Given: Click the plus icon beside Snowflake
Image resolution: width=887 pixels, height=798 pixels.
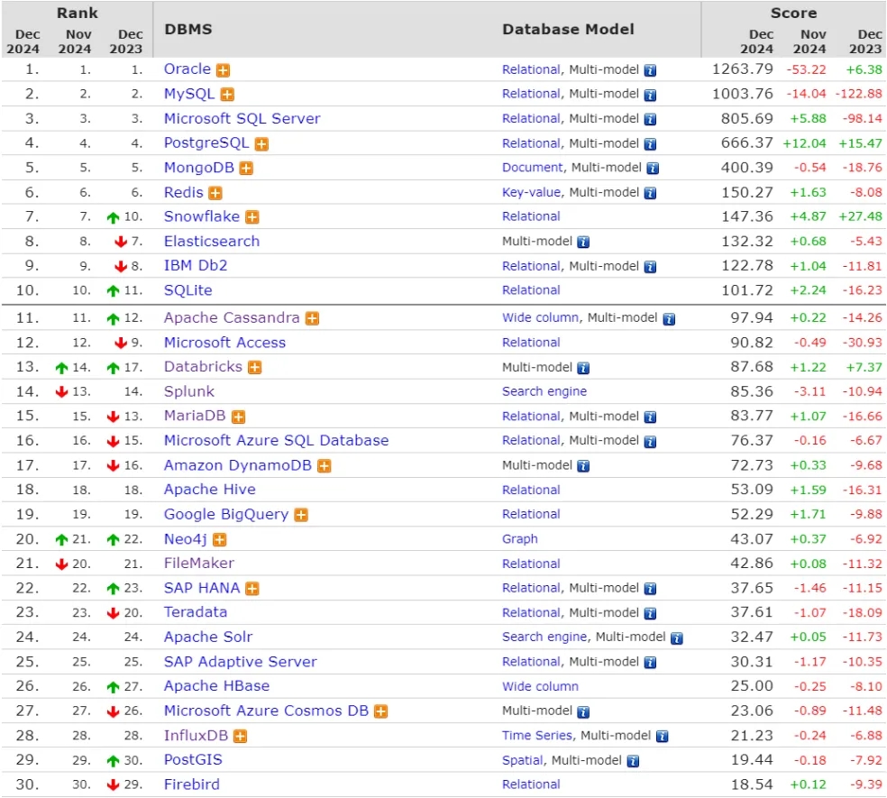Looking at the screenshot, I should tap(252, 217).
